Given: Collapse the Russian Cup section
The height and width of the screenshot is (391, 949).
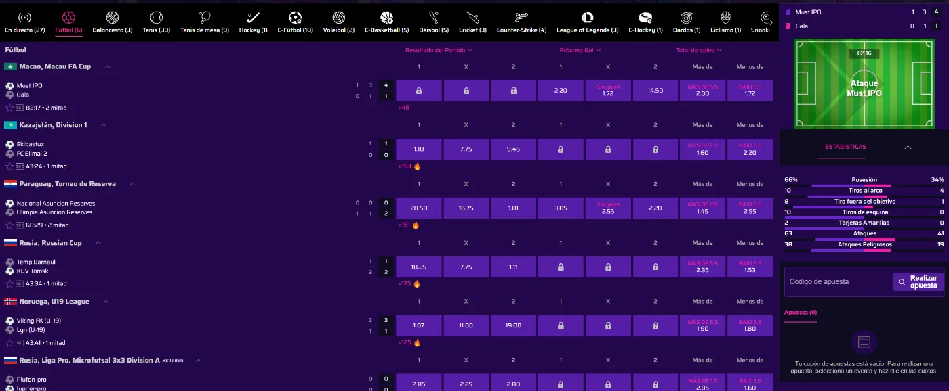Looking at the screenshot, I should (x=98, y=243).
